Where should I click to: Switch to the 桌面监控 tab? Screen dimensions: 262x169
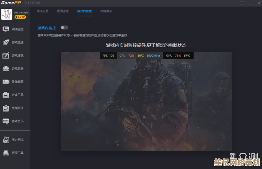[x=63, y=11]
